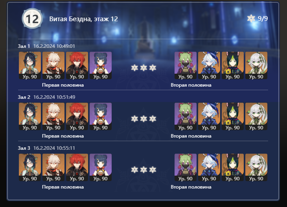
Task: Select Diluc portrait in Зал 1 first half
Action: tap(77, 65)
